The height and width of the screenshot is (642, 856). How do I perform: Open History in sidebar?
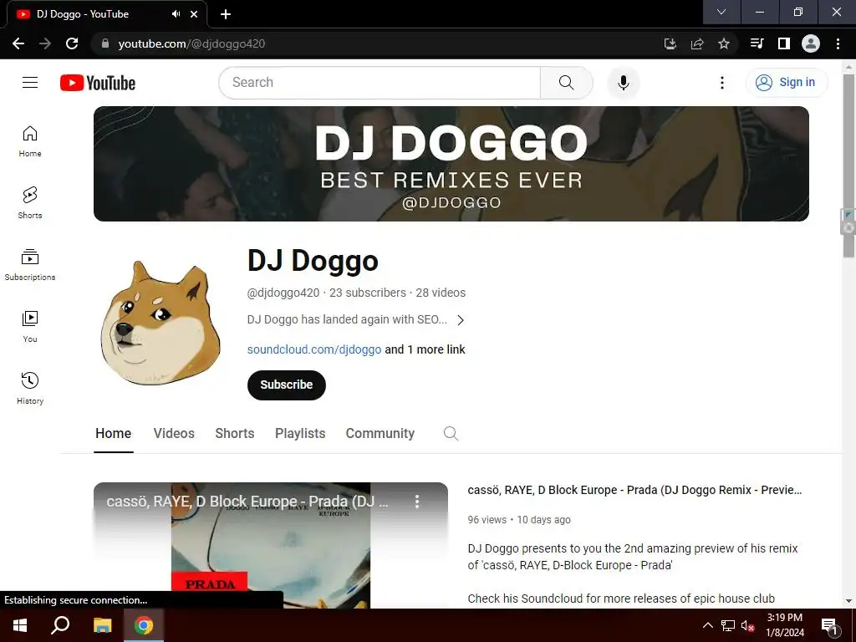pyautogui.click(x=30, y=388)
